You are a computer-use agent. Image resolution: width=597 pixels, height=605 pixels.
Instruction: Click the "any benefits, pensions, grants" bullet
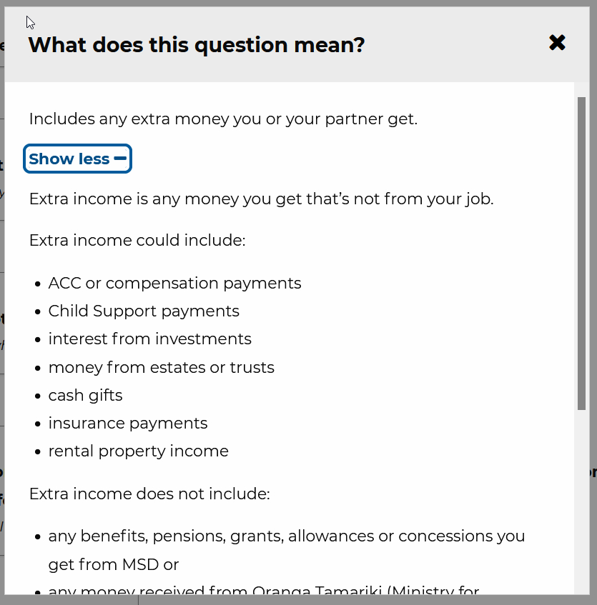tap(287, 536)
